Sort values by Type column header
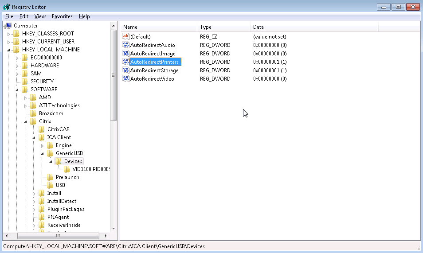423x253 pixels. [223, 27]
